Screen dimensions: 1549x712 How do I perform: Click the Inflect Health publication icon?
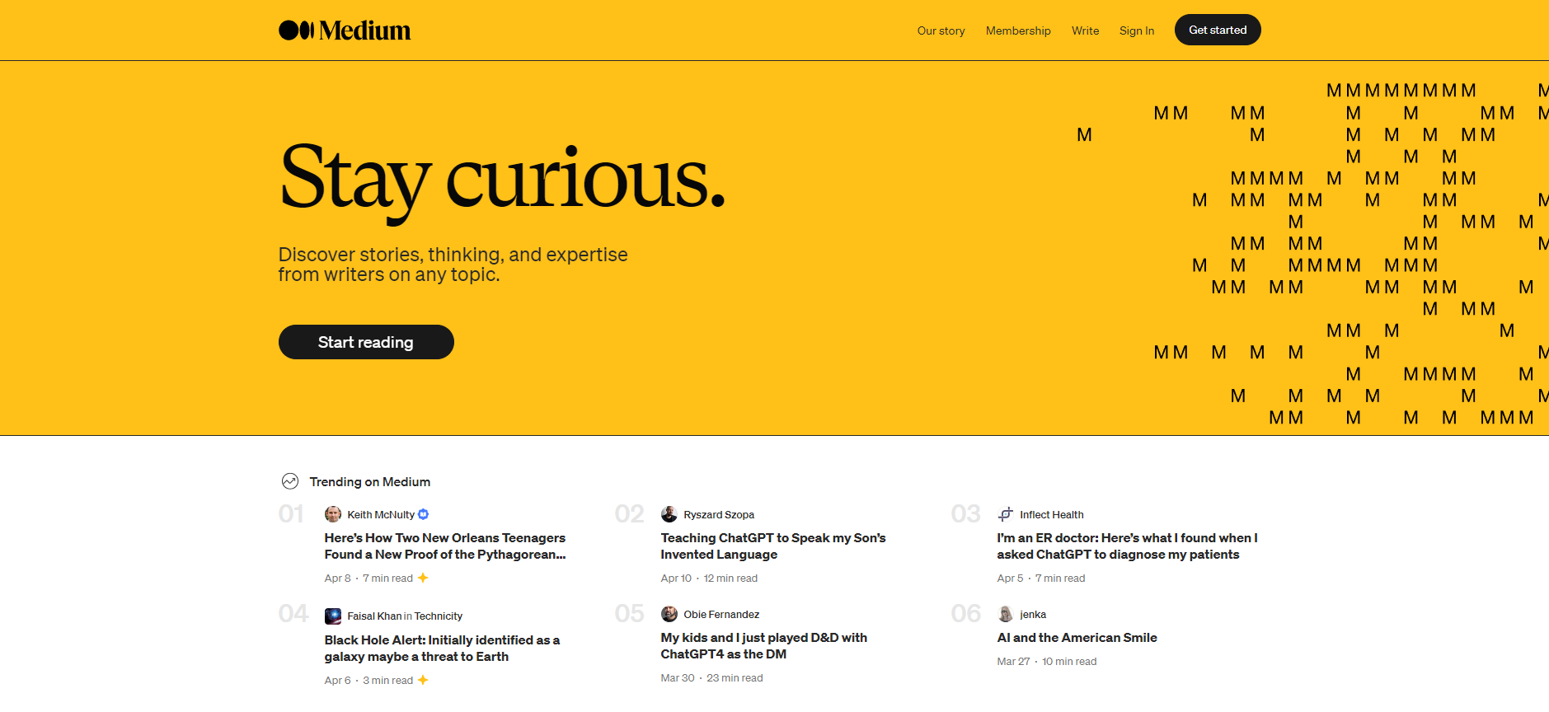click(x=1006, y=514)
